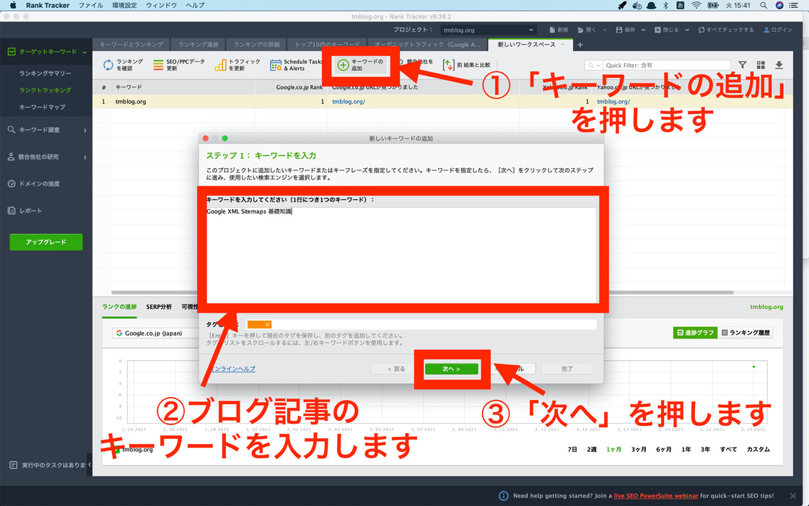Click the green アップグレード button
This screenshot has width=809, height=506.
point(46,242)
